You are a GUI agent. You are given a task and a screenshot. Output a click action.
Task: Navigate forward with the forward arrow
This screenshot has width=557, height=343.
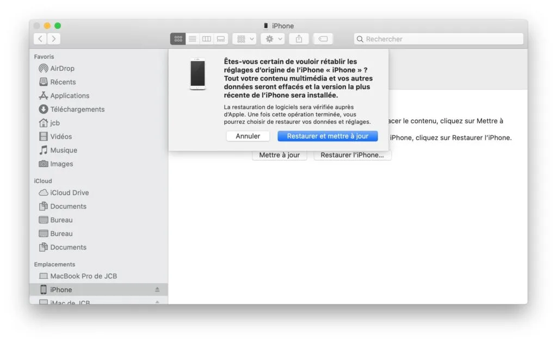53,38
